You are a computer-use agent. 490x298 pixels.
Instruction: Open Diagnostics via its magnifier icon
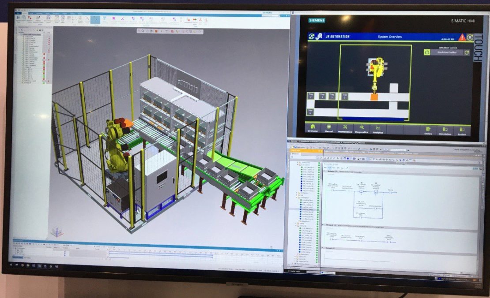click(362, 127)
